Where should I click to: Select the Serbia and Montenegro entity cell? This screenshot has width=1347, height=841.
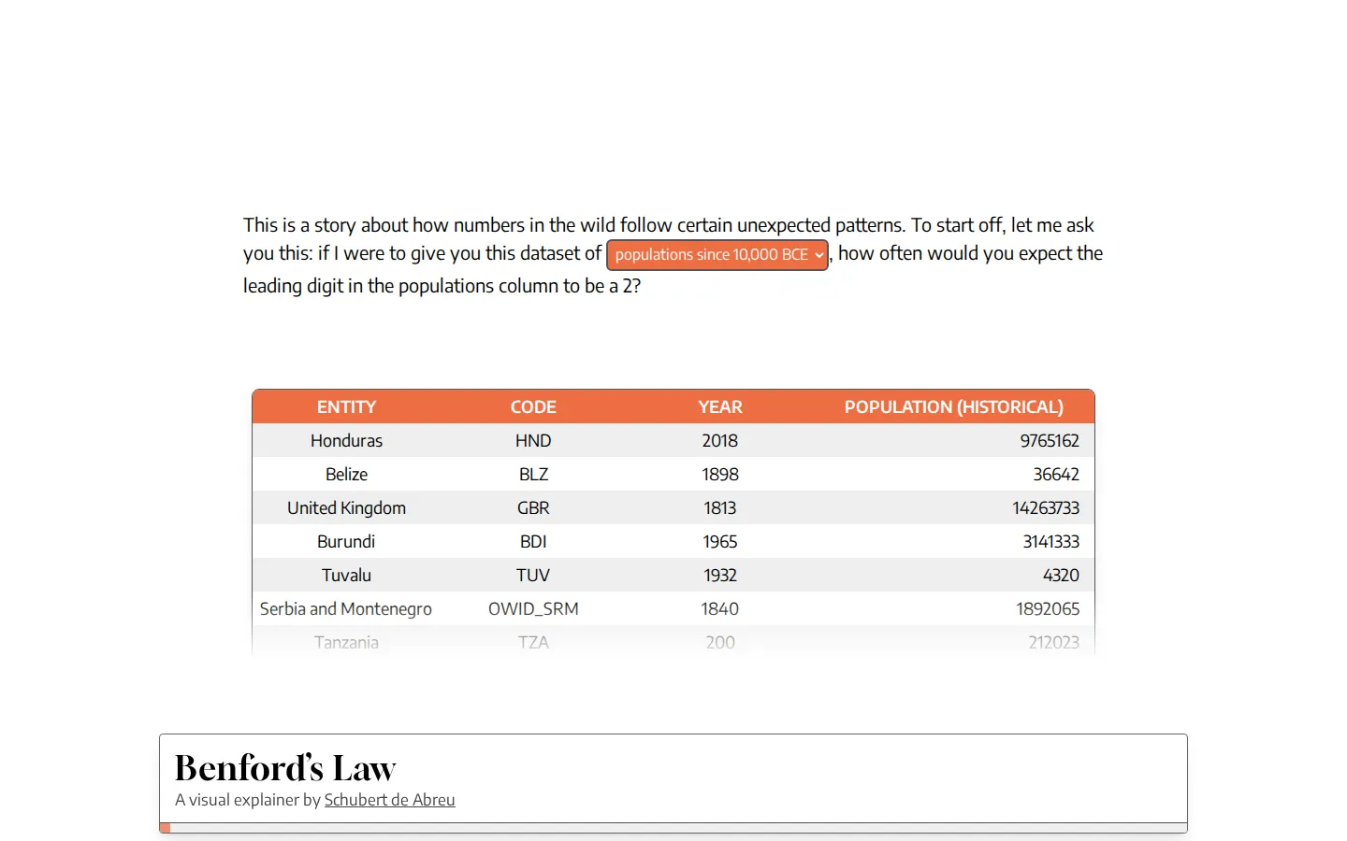pyautogui.click(x=346, y=608)
